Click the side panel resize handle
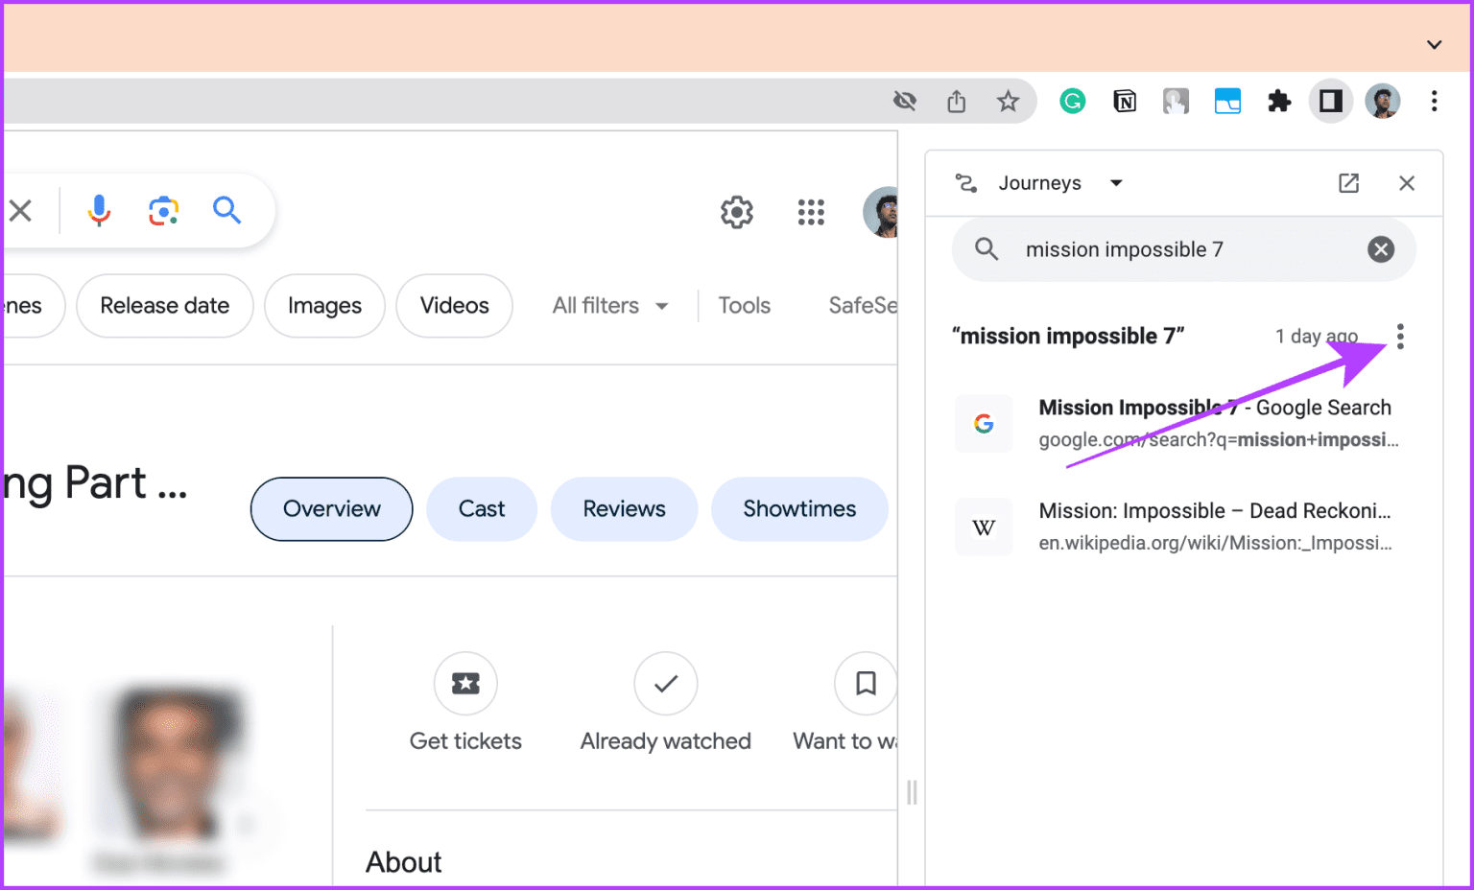1474x890 pixels. pyautogui.click(x=912, y=792)
